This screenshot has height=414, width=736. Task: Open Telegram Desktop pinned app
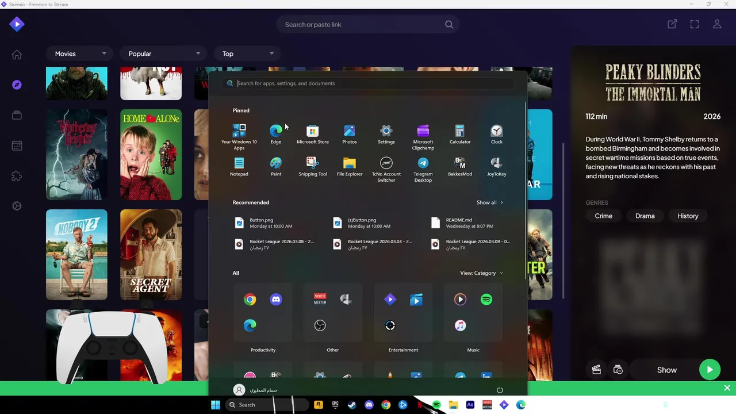pyautogui.click(x=423, y=170)
